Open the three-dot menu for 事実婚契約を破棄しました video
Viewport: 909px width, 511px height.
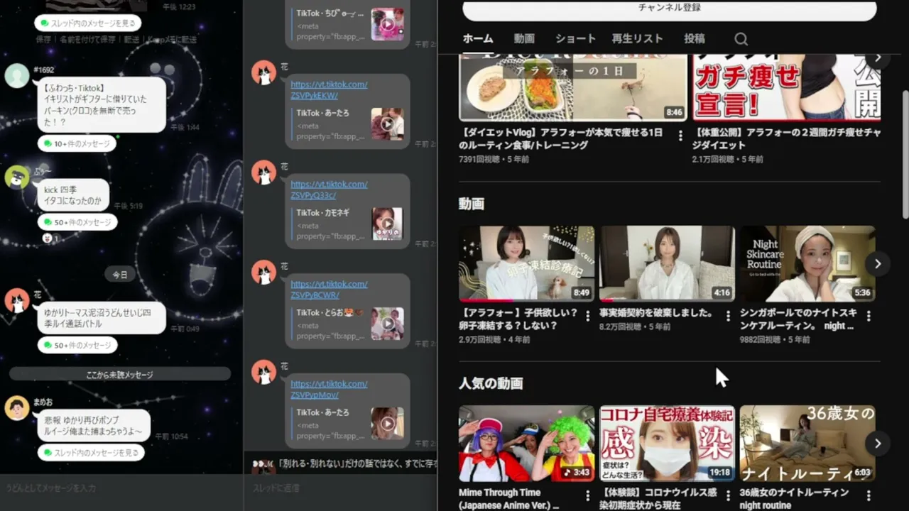[728, 316]
